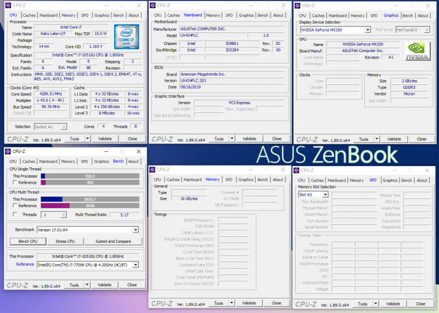Click Manufacturer field ASUSTeK COMPUTER INC.
The width and height of the screenshot is (439, 313).
[232, 29]
